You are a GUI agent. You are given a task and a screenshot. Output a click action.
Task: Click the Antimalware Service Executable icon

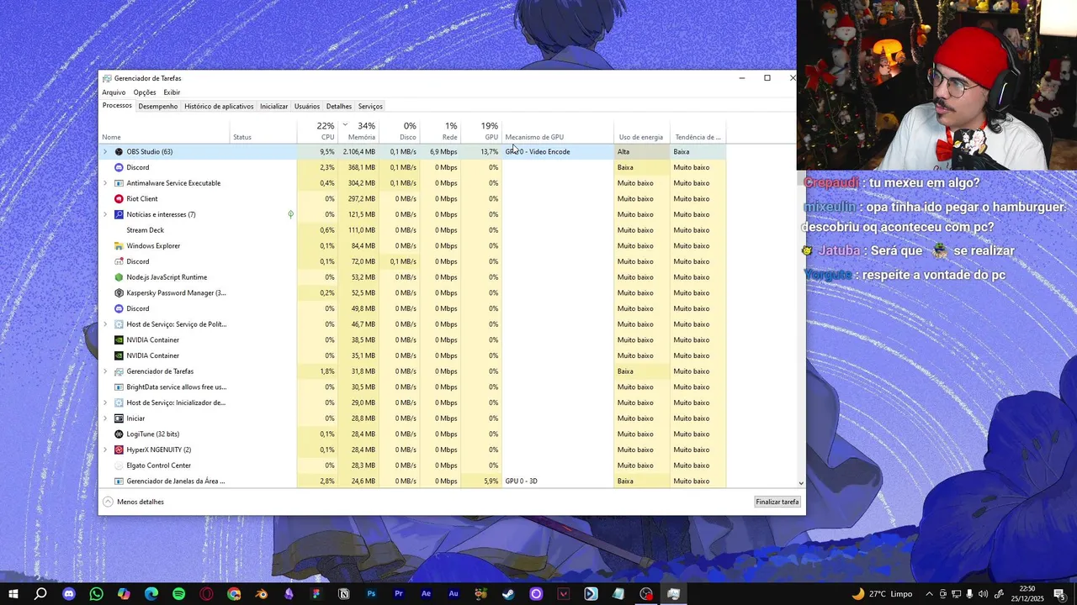click(x=119, y=183)
